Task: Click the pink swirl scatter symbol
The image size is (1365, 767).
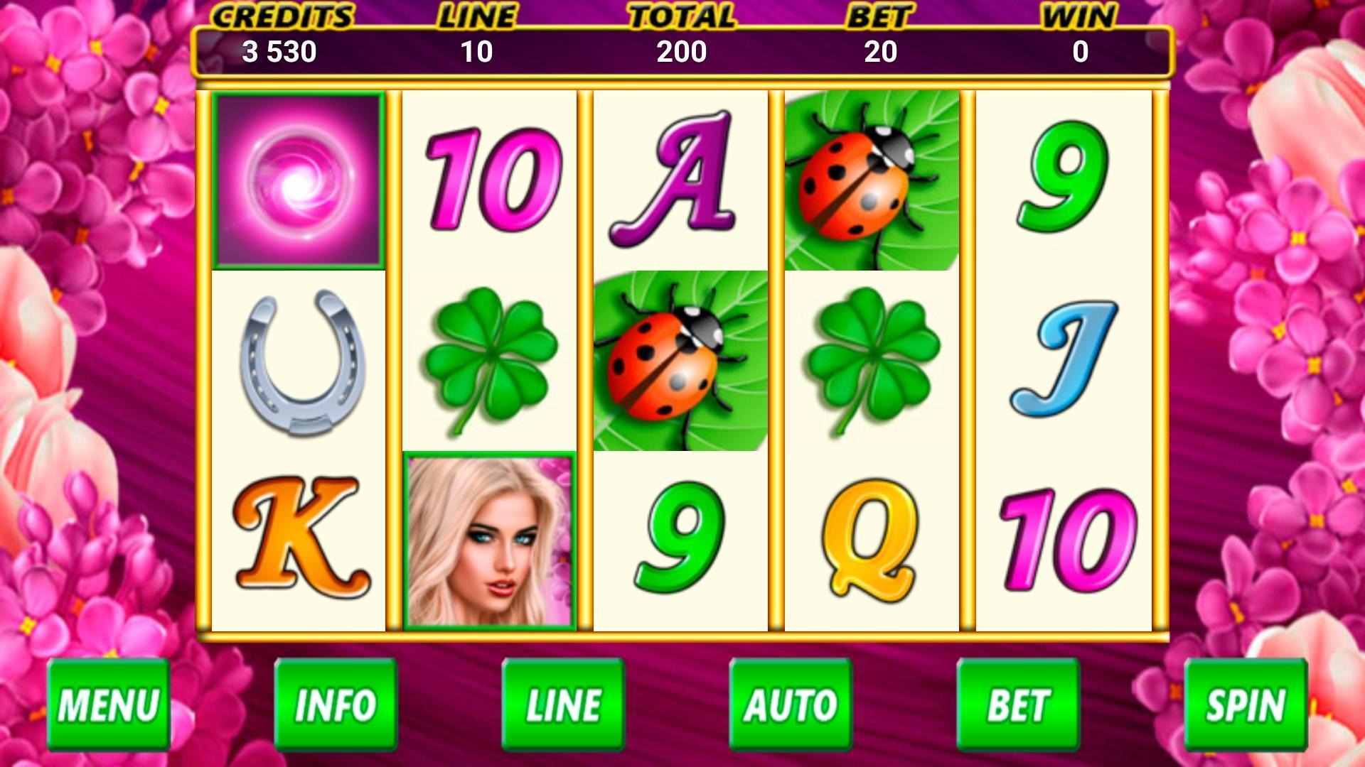Action: (299, 180)
